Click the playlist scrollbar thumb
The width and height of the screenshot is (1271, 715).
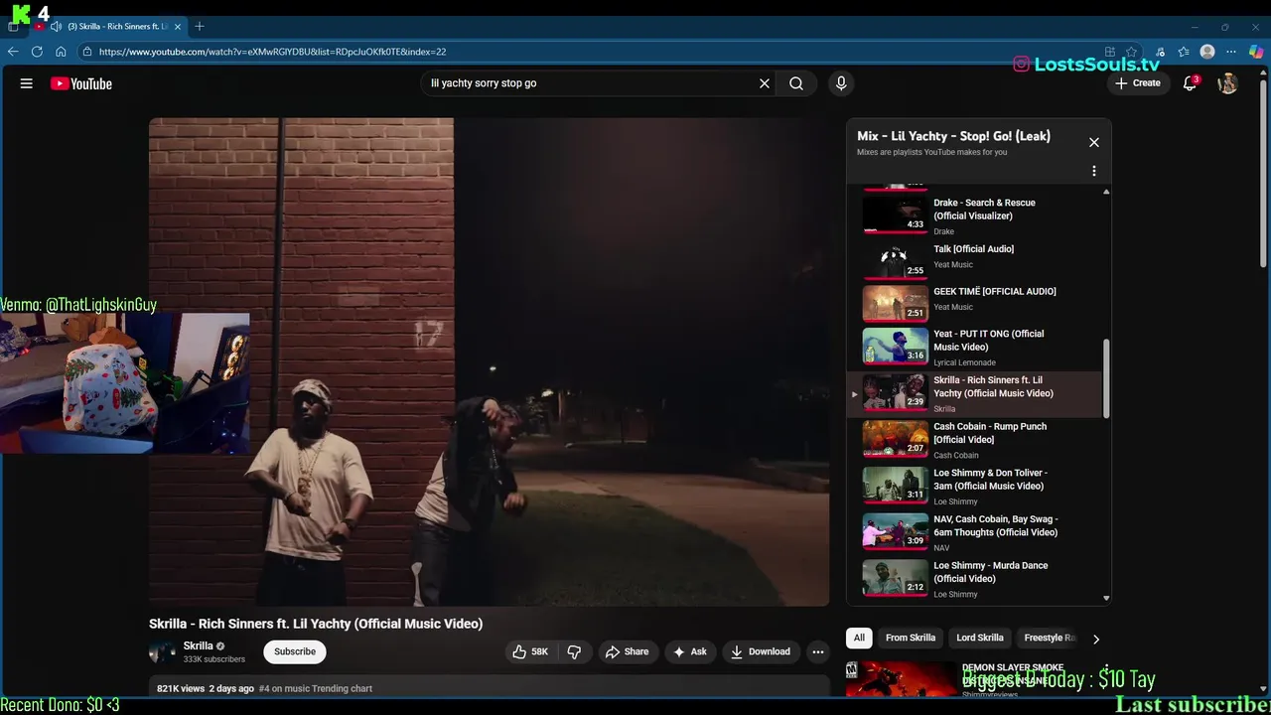(1106, 379)
